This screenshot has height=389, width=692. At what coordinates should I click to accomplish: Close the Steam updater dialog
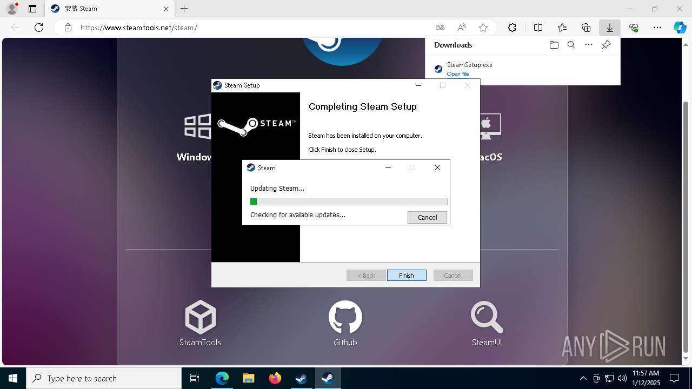tap(437, 168)
